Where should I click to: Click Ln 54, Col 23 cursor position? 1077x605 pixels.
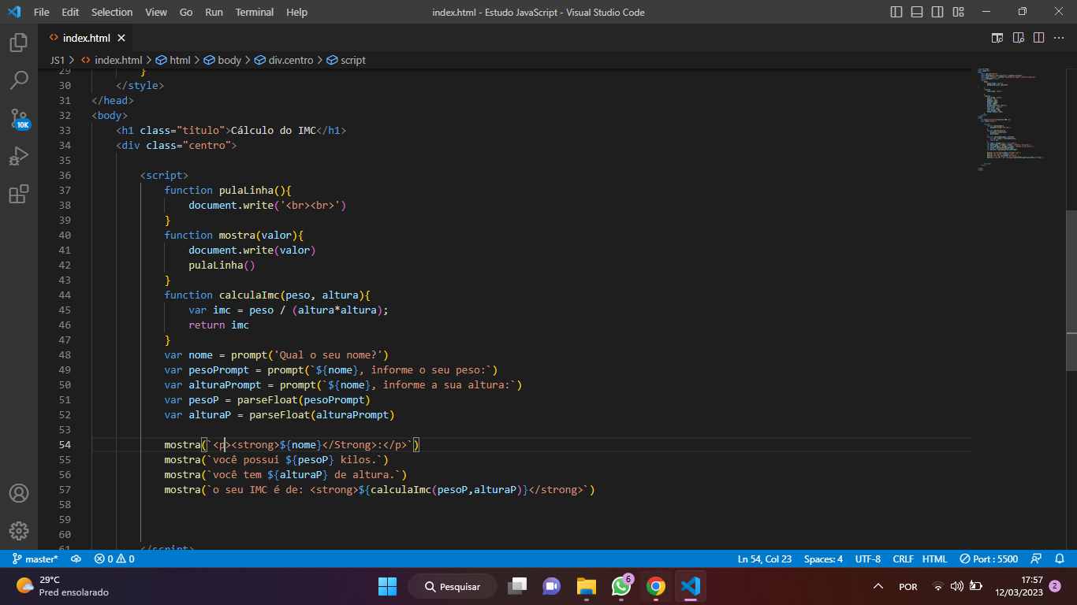pos(765,559)
